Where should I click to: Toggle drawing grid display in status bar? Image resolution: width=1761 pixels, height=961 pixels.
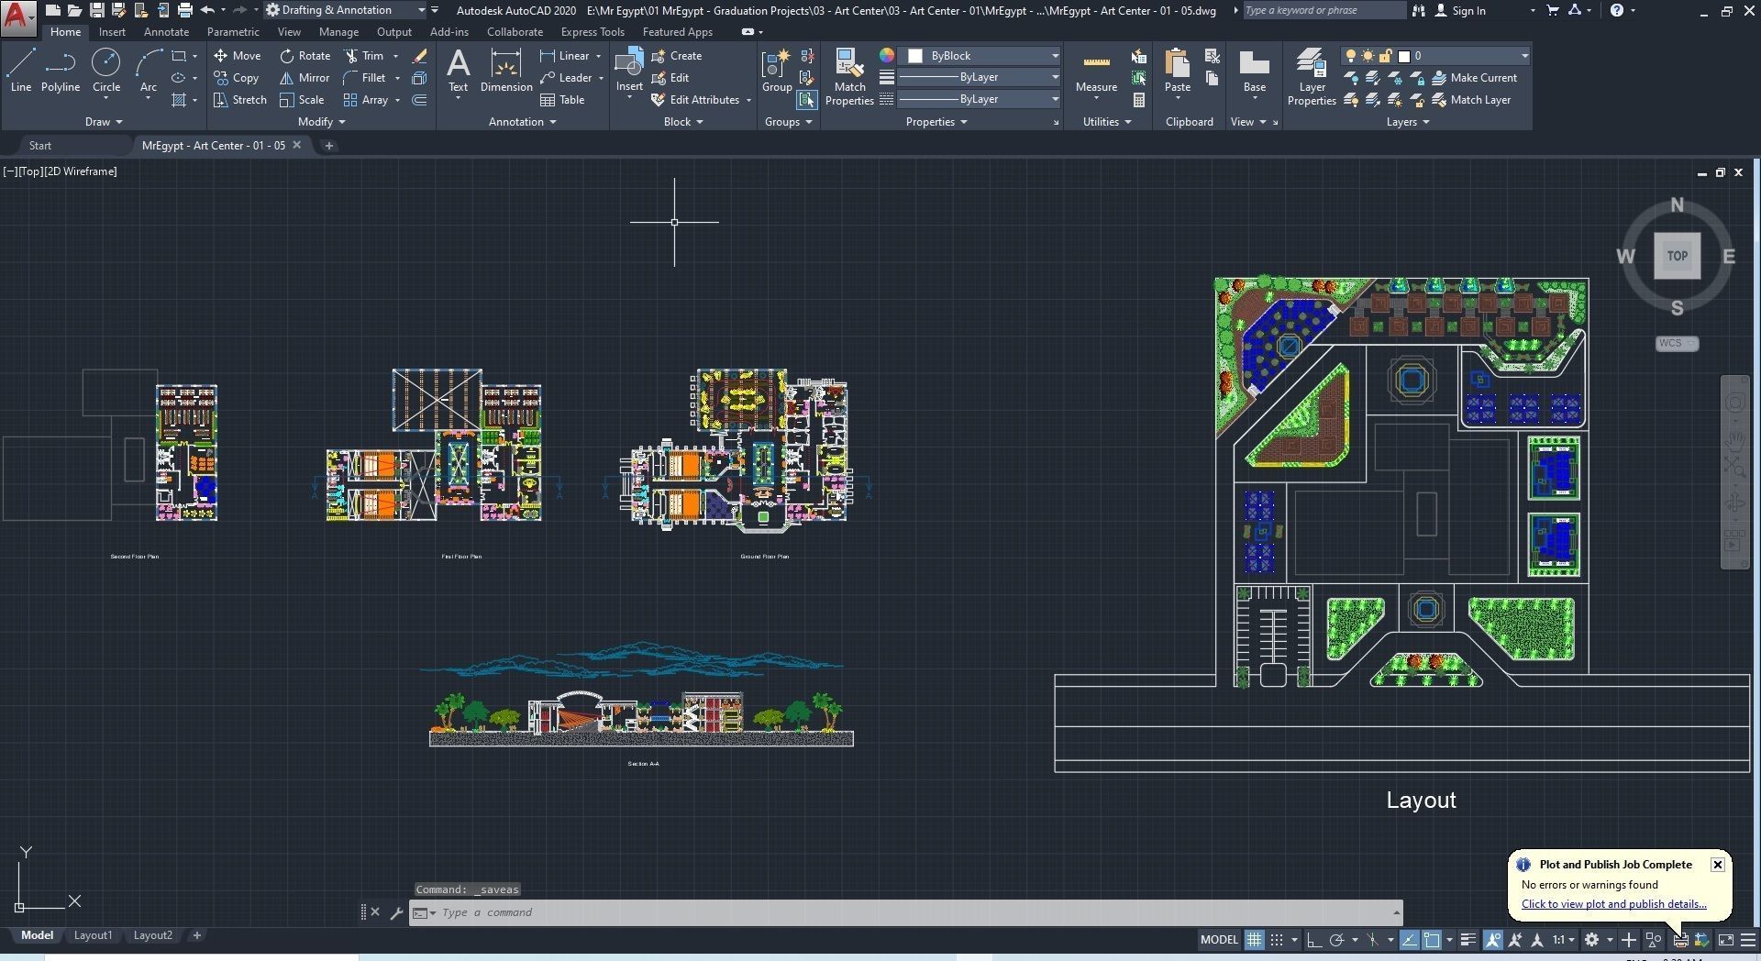point(1254,940)
